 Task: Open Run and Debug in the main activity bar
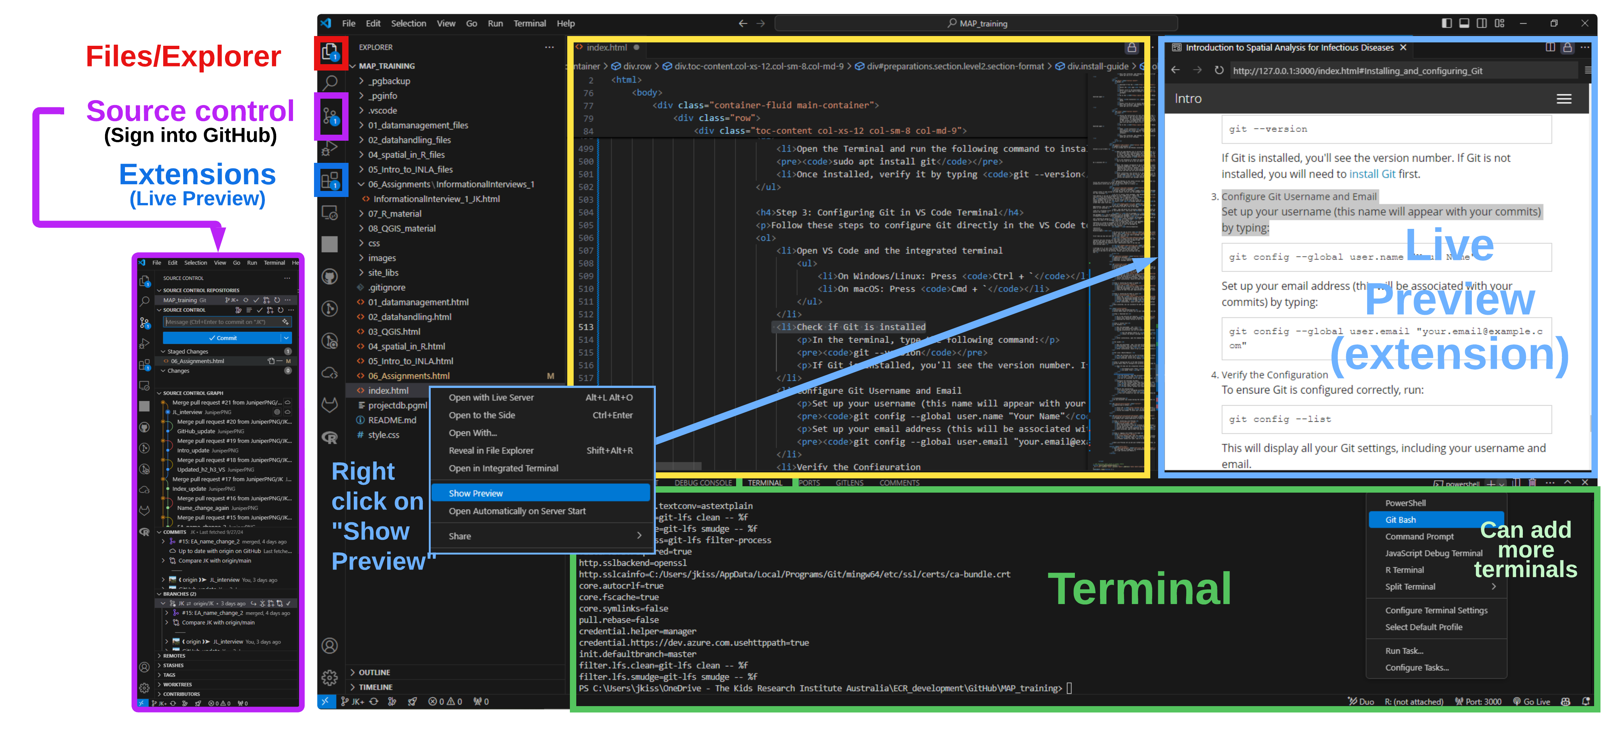point(330,149)
